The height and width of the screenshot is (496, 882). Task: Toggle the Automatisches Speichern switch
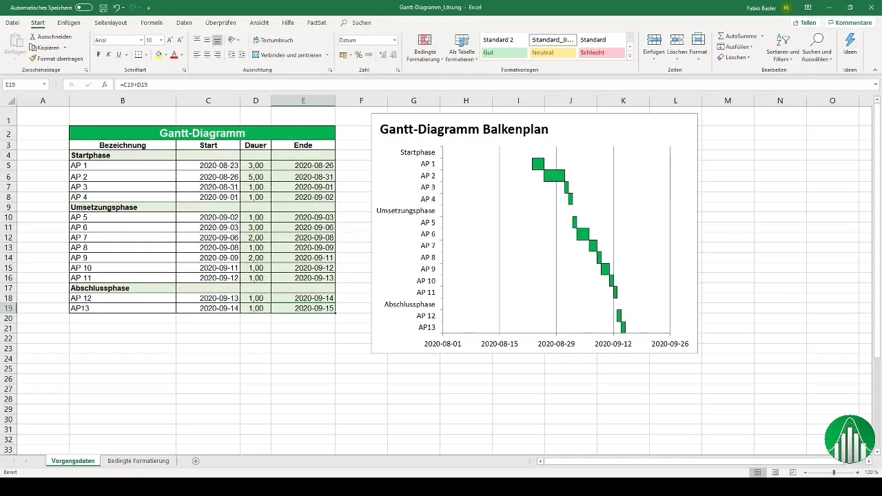(84, 8)
